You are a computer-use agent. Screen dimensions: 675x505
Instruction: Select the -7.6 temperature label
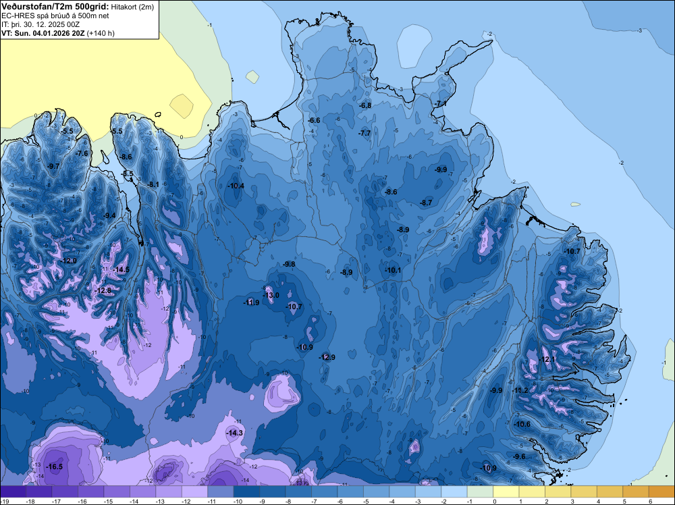coord(82,153)
